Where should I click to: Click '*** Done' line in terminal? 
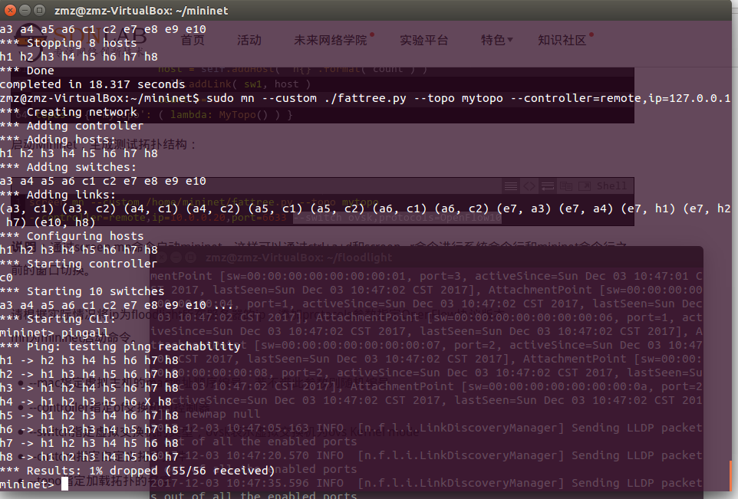pos(27,71)
